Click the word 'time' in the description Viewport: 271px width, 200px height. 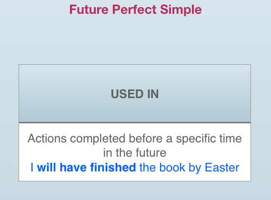[231, 139]
